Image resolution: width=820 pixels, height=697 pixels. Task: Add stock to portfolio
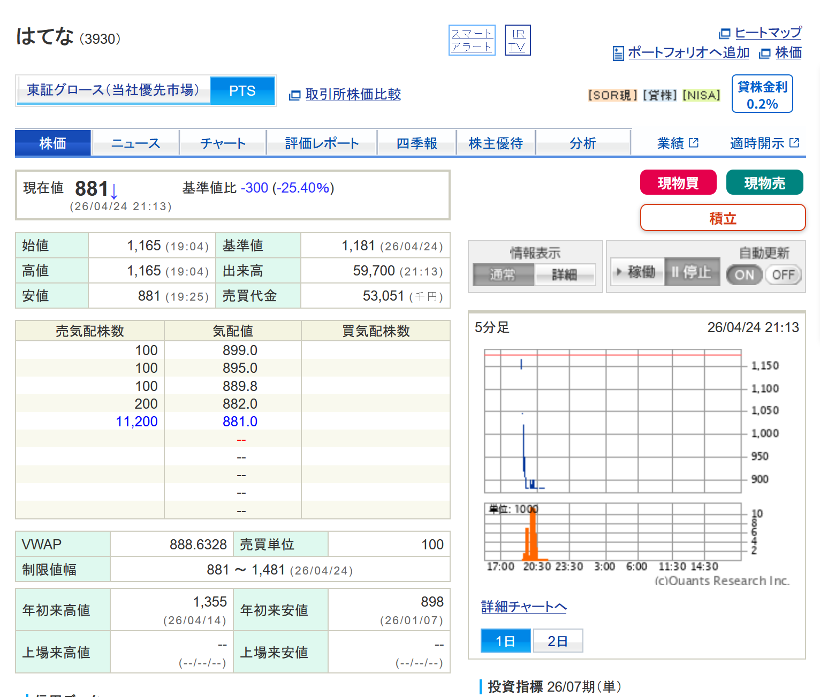click(x=688, y=53)
